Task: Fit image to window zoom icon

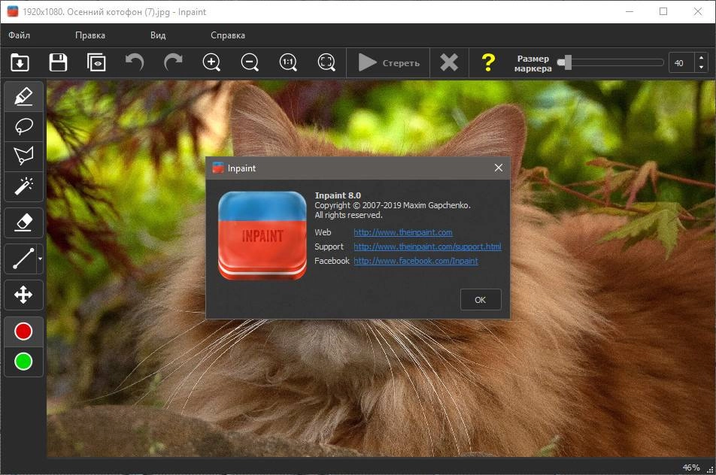Action: [x=326, y=62]
